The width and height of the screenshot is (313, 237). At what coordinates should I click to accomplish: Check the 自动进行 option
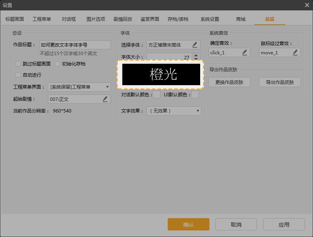point(18,75)
